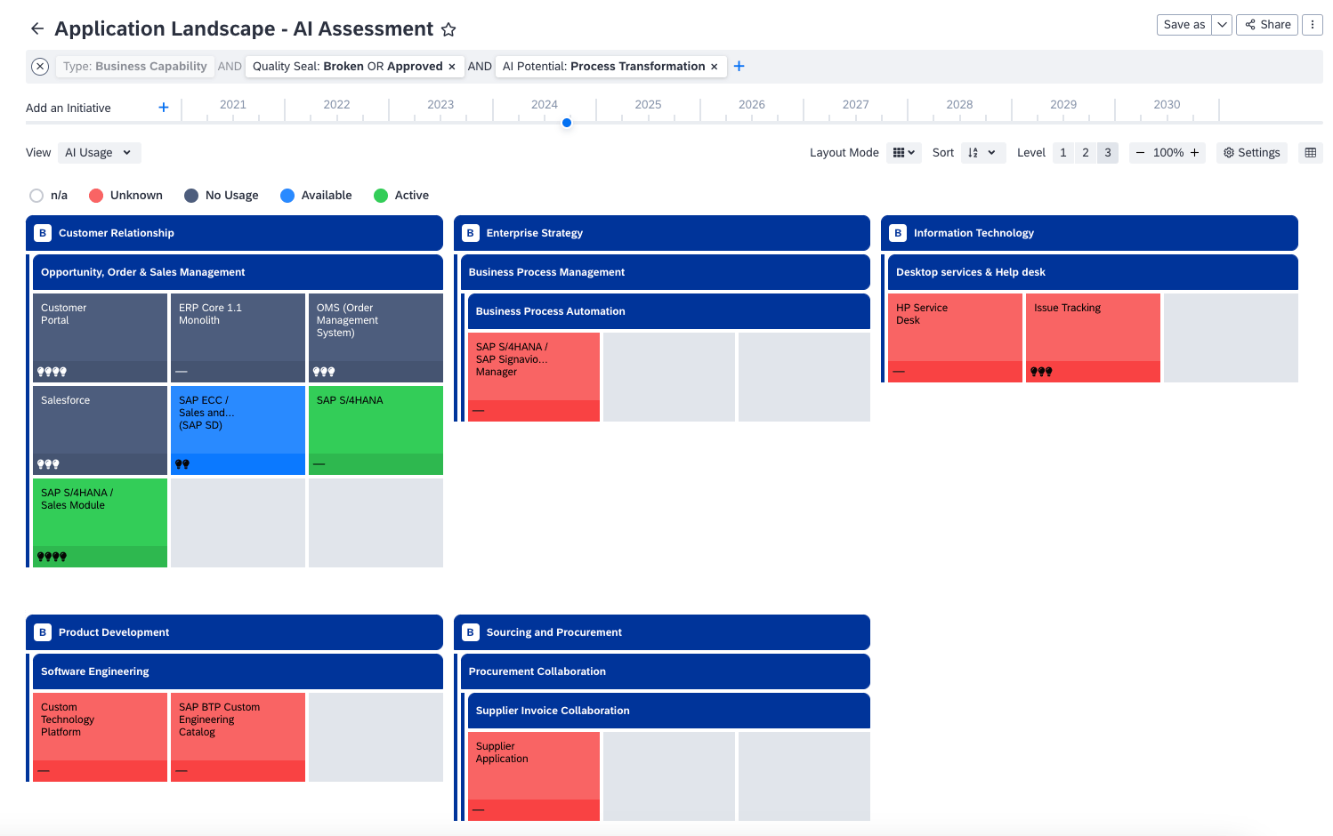Click Desktop services & Help desk header
Image resolution: width=1333 pixels, height=836 pixels.
click(x=1093, y=272)
